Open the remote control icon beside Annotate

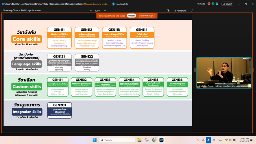pos(168,10)
